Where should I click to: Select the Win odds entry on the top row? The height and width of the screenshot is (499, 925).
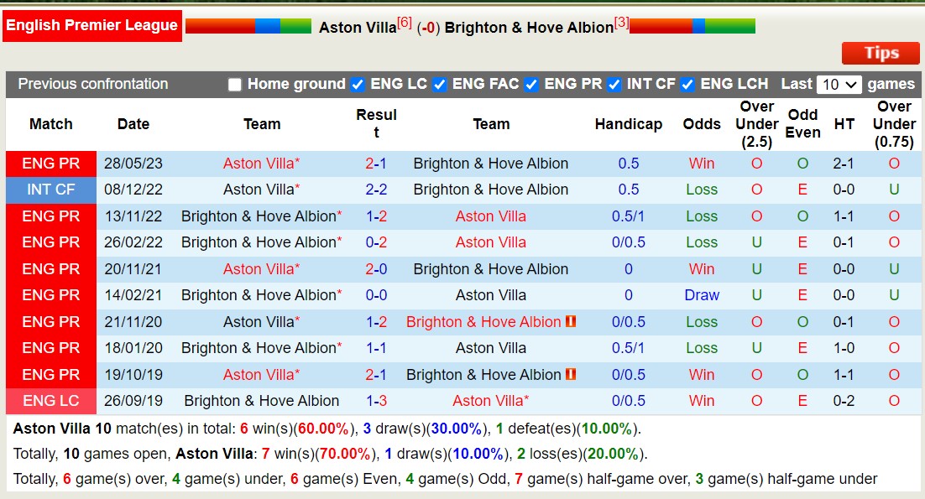tap(701, 164)
